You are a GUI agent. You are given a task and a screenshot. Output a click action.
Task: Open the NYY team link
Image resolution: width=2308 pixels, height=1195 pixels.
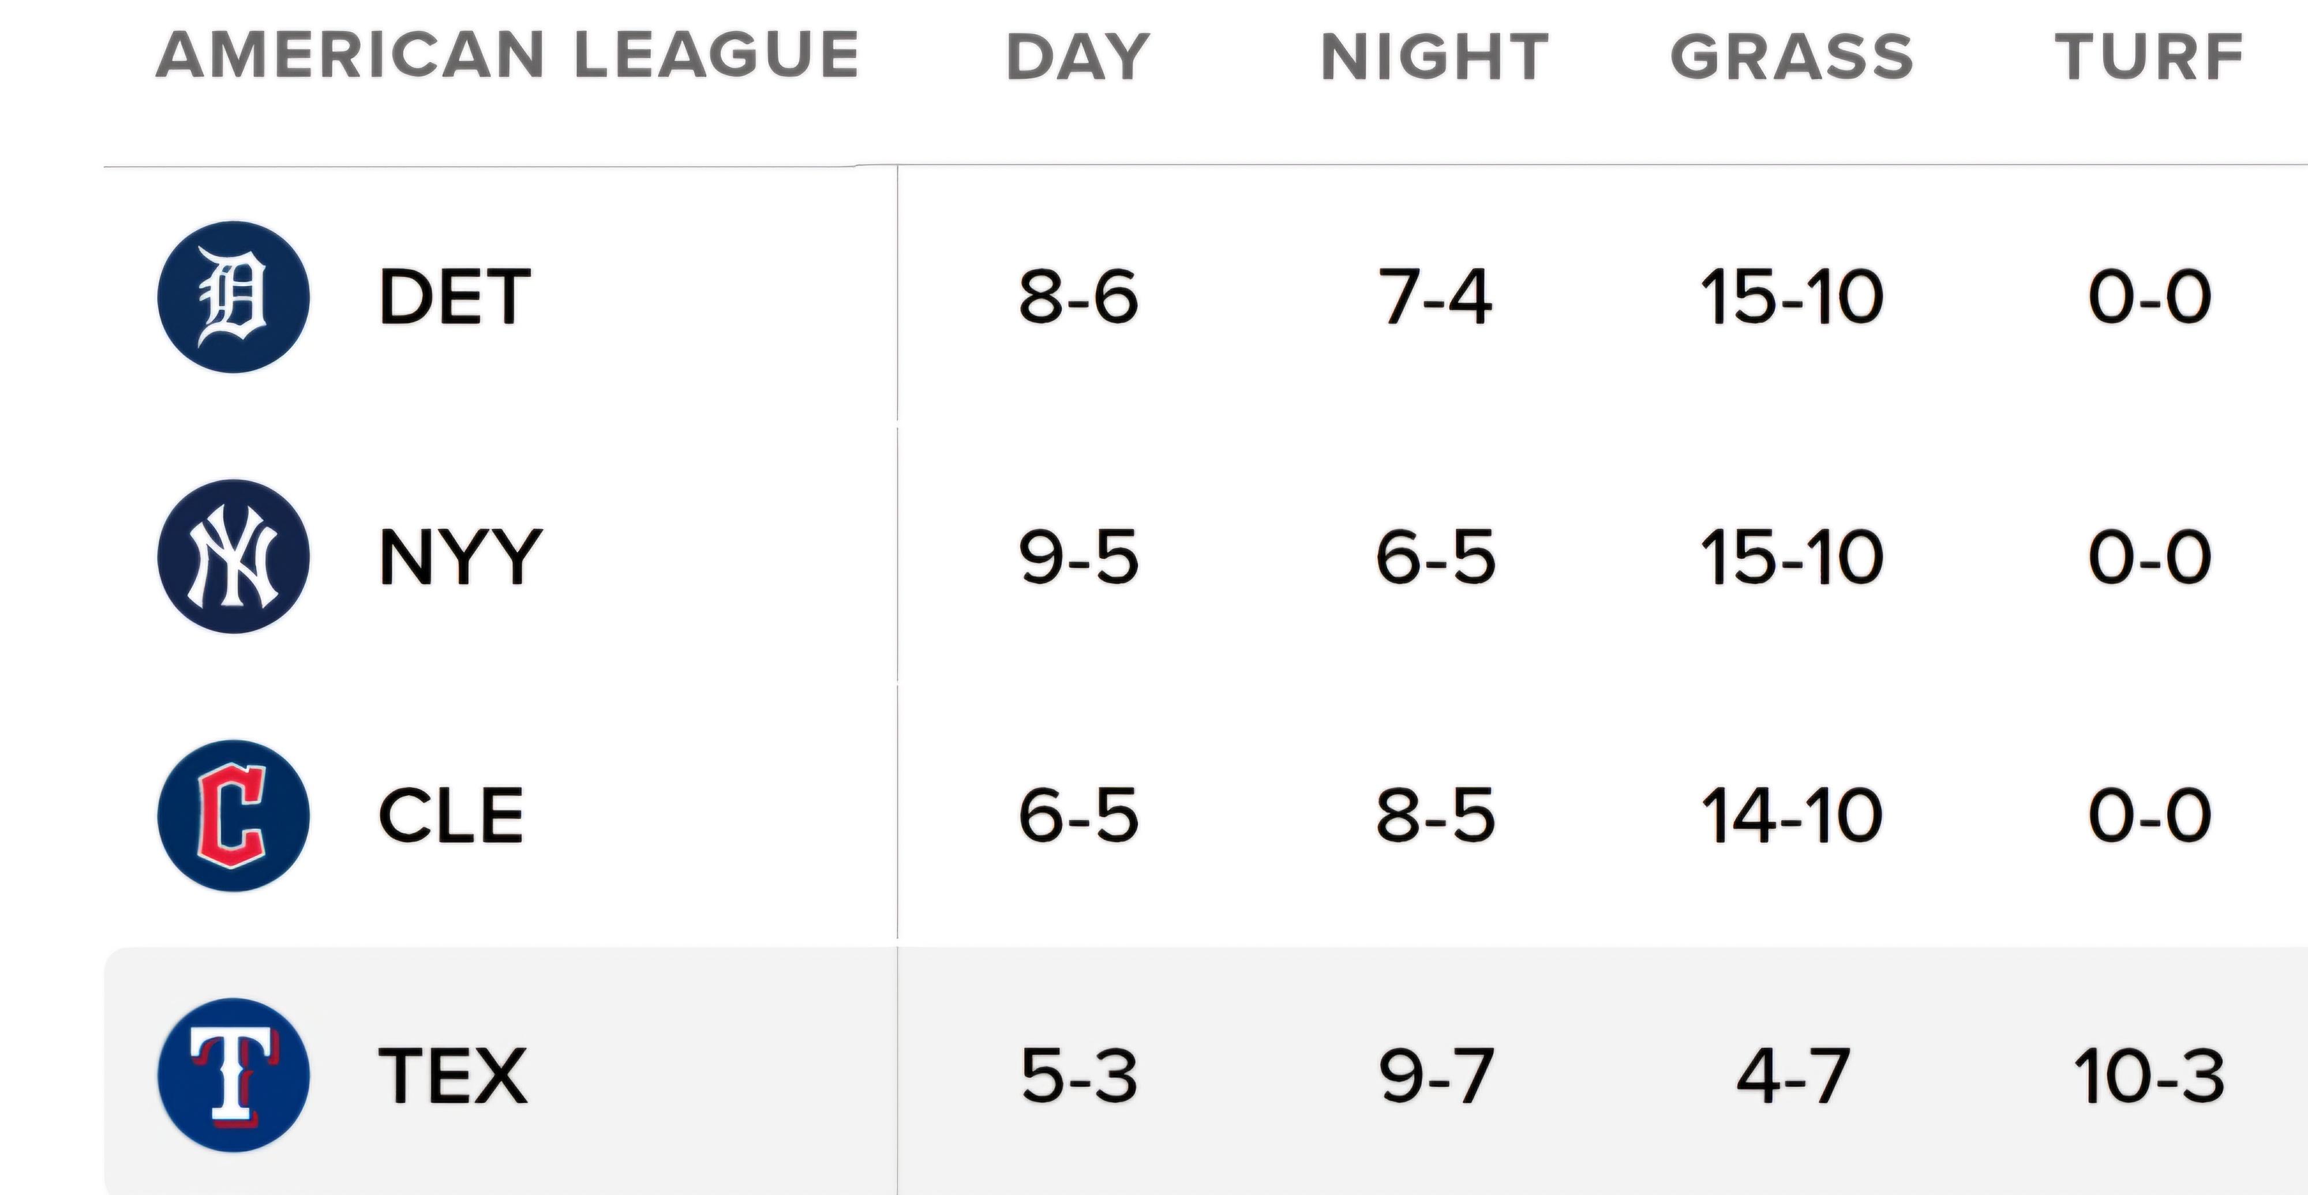[460, 557]
